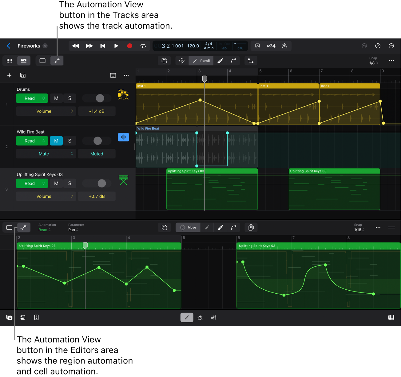Open the piano keyboard from the bottom bar
Image resolution: width=401 pixels, height=377 pixels.
pyautogui.click(x=391, y=317)
